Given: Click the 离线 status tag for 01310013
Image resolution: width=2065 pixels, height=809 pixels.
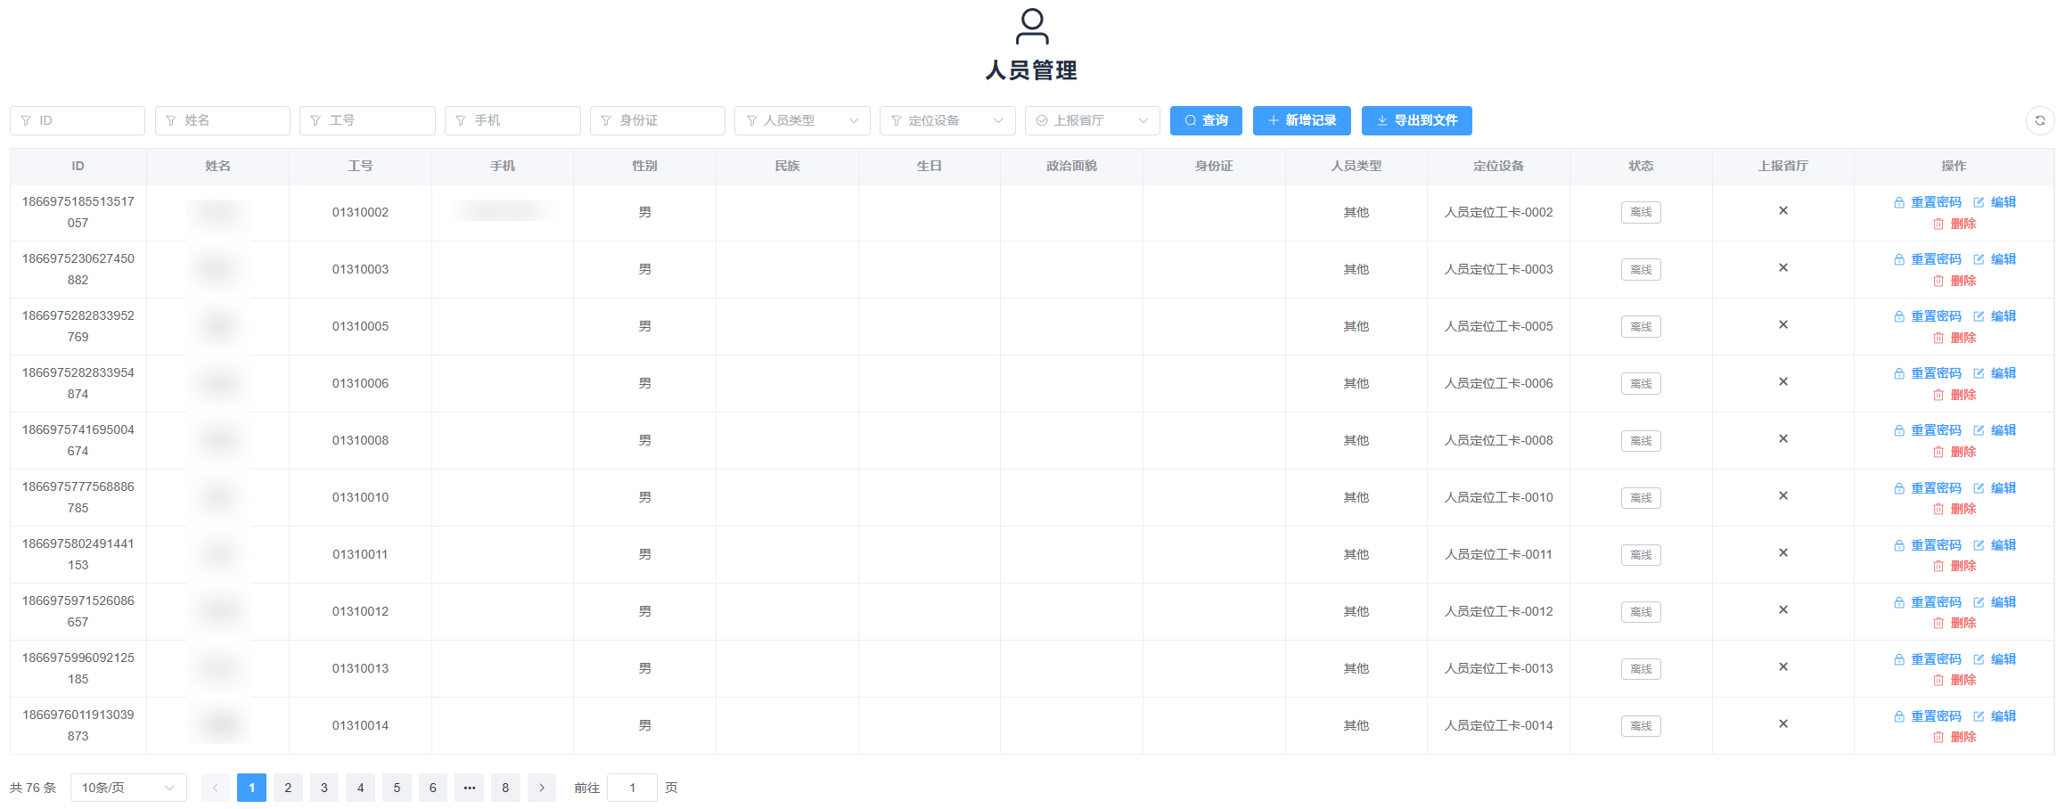Looking at the screenshot, I should pyautogui.click(x=1640, y=669).
